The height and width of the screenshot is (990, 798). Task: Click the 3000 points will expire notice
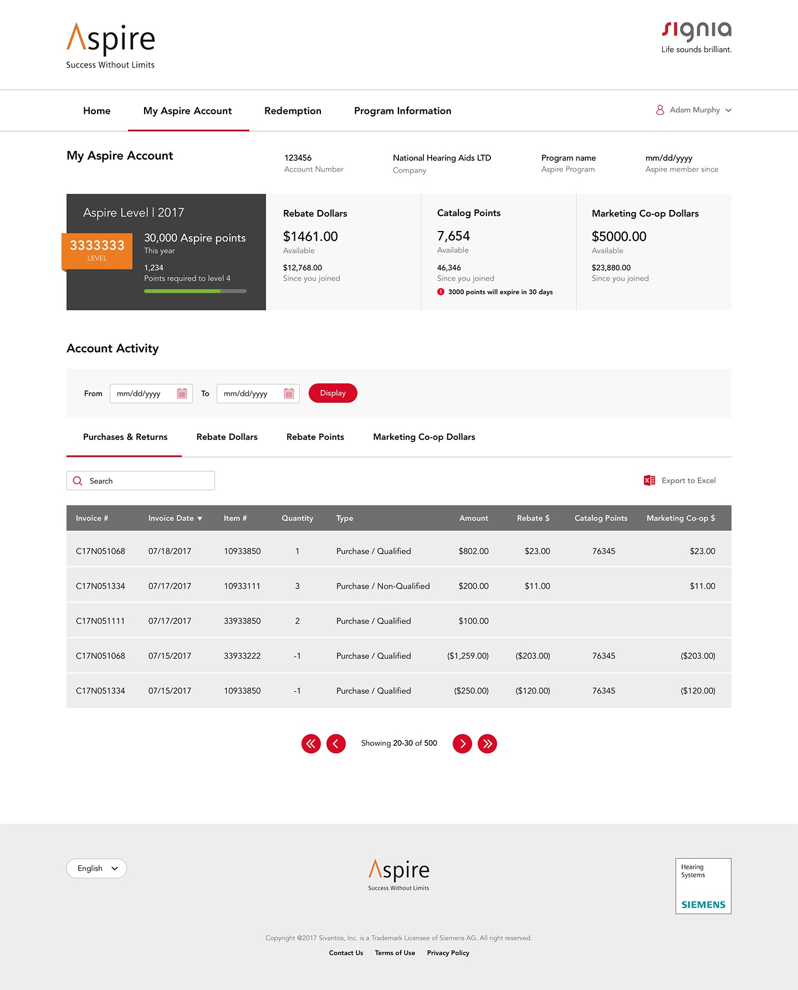click(500, 292)
